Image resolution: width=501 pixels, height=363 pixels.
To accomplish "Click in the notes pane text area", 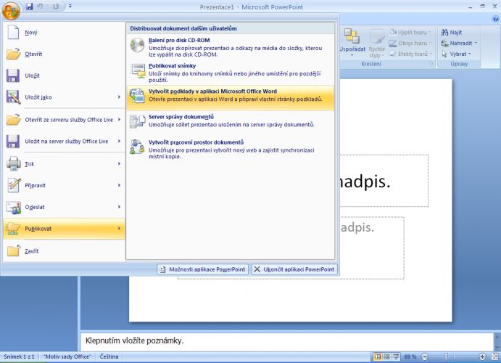I will [287, 341].
